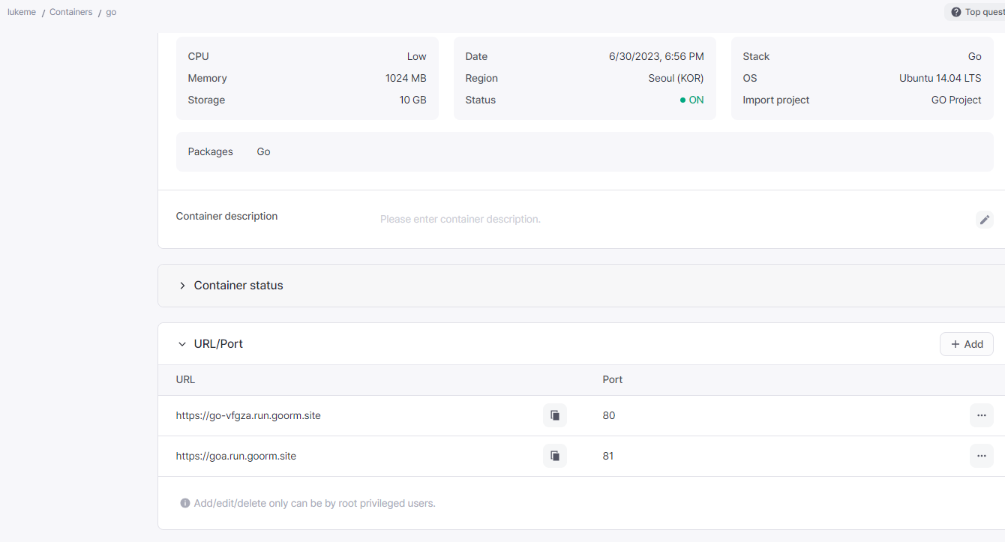The image size is (1005, 542).
Task: Click the pencil edit description icon
Action: 984,220
